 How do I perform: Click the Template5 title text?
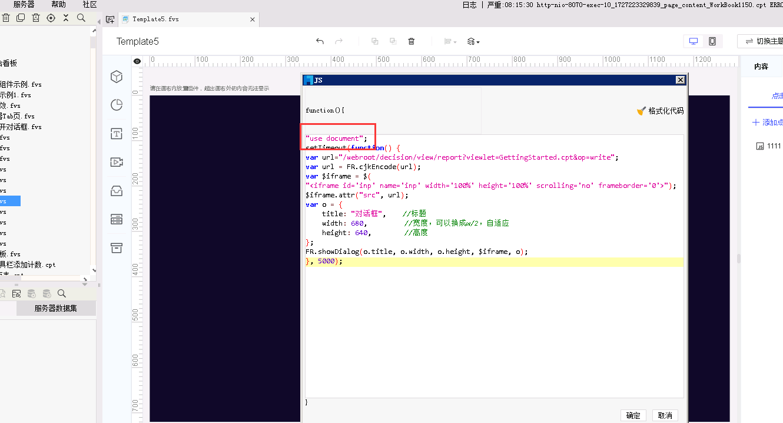pyautogui.click(x=137, y=41)
